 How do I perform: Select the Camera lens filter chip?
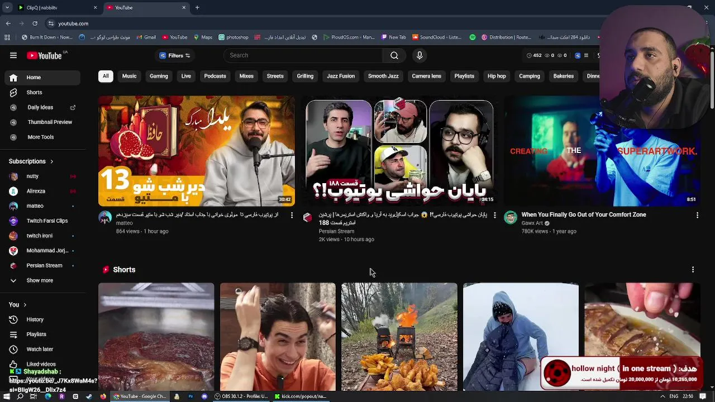point(426,76)
